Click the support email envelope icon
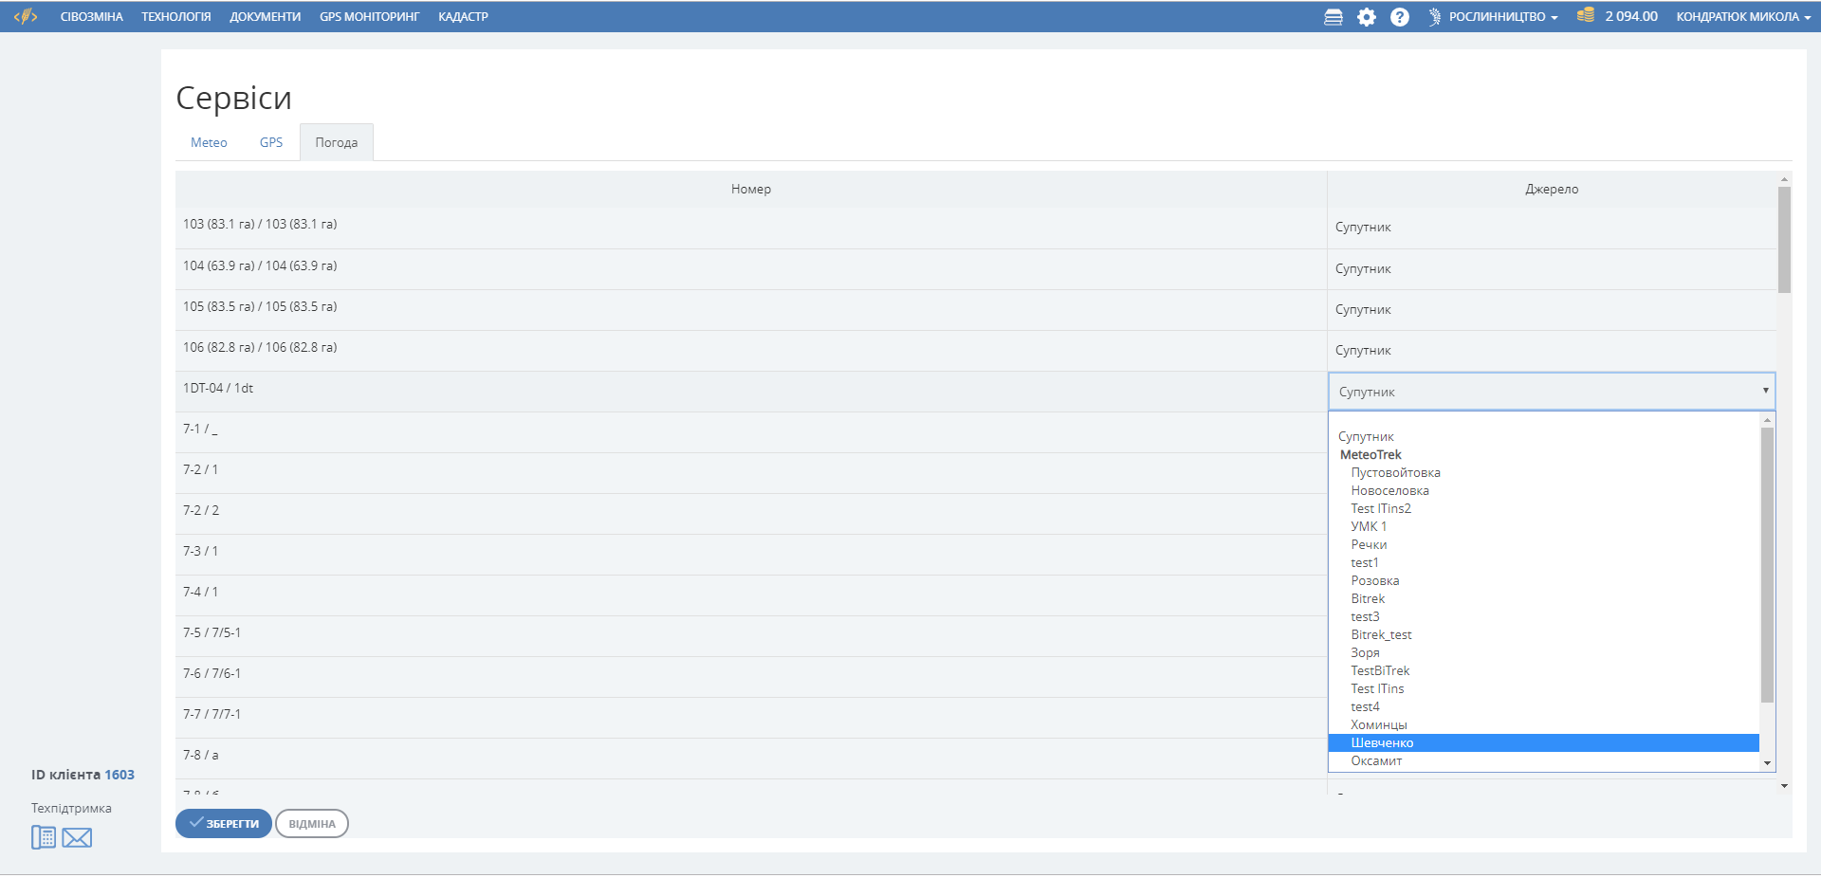The width and height of the screenshot is (1821, 878). (x=77, y=837)
